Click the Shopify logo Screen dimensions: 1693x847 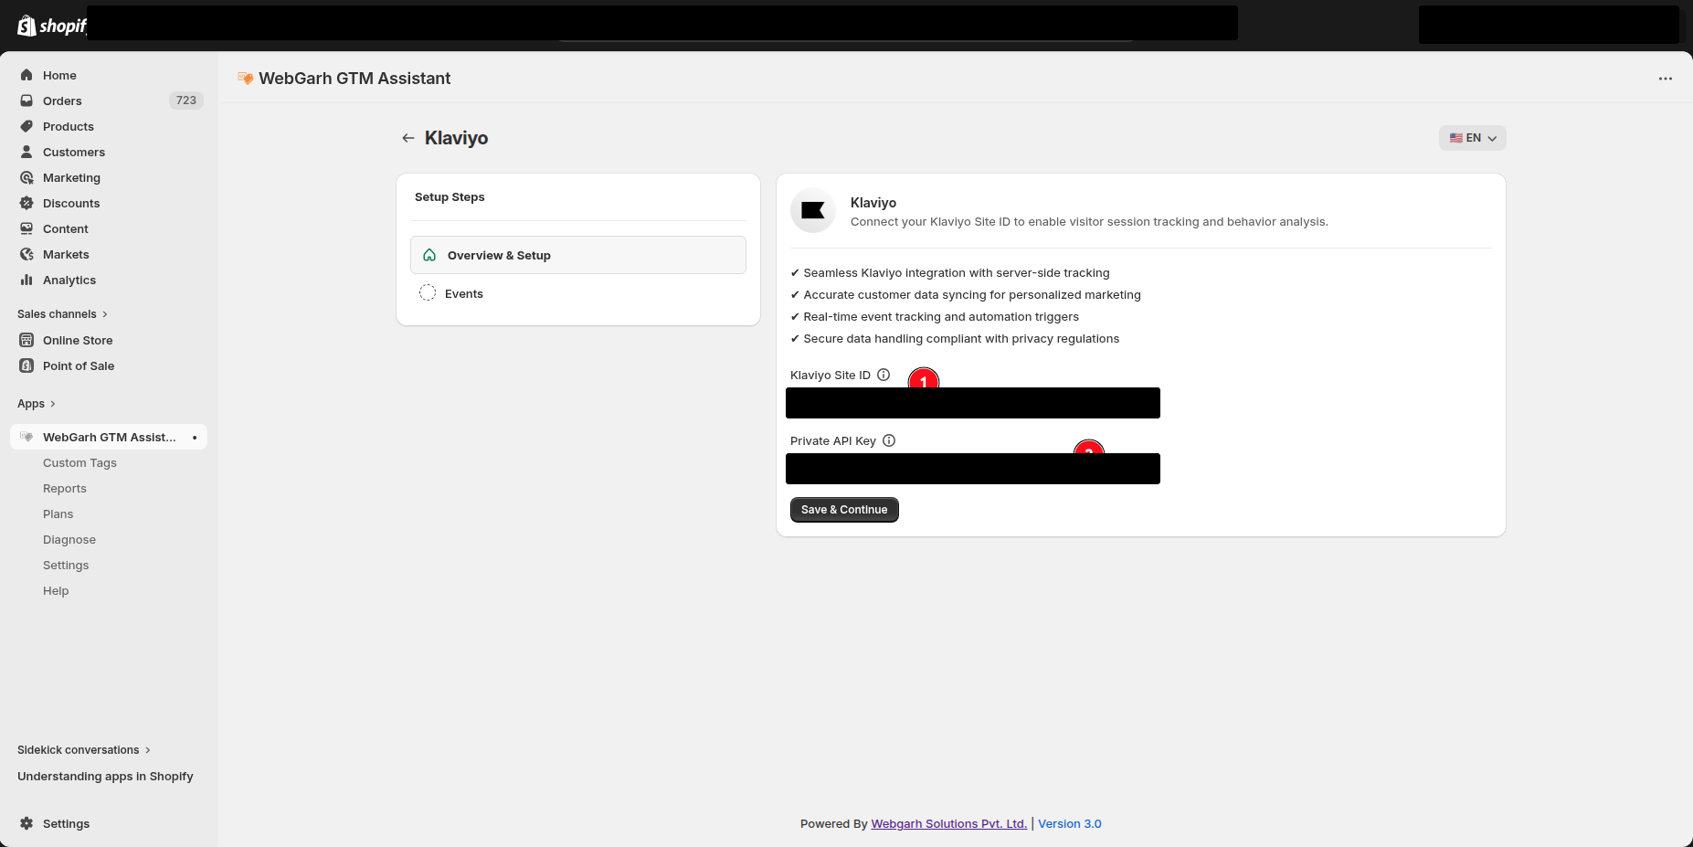point(51,26)
